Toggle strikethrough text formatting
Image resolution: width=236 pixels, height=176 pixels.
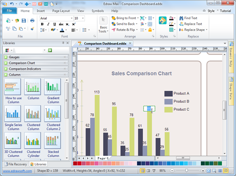[61, 24]
